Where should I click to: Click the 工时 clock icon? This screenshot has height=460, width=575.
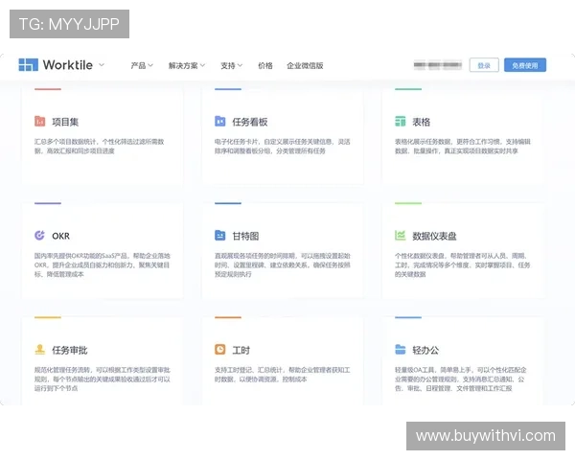click(219, 349)
